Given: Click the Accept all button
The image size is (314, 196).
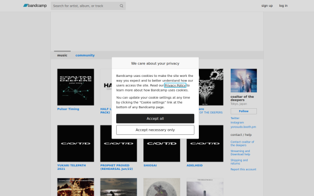Looking at the screenshot, I should pos(155,119).
